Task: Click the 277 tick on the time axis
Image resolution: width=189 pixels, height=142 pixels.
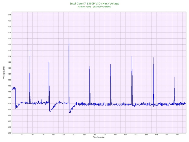Action: (x=74, y=135)
